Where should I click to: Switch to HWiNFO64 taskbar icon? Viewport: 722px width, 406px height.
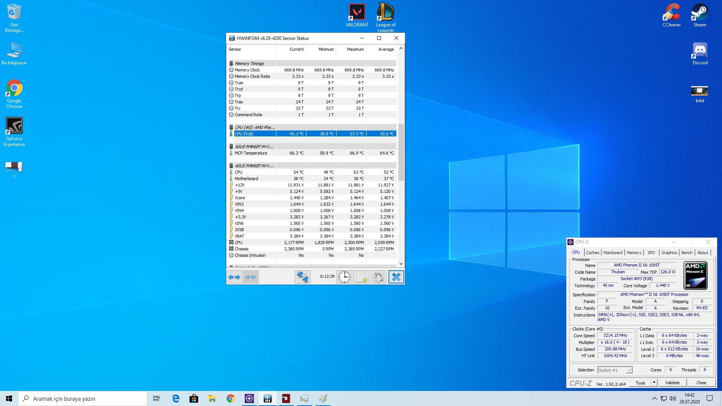(x=267, y=398)
